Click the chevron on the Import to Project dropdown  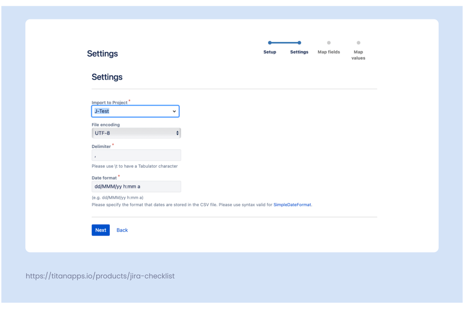click(174, 111)
